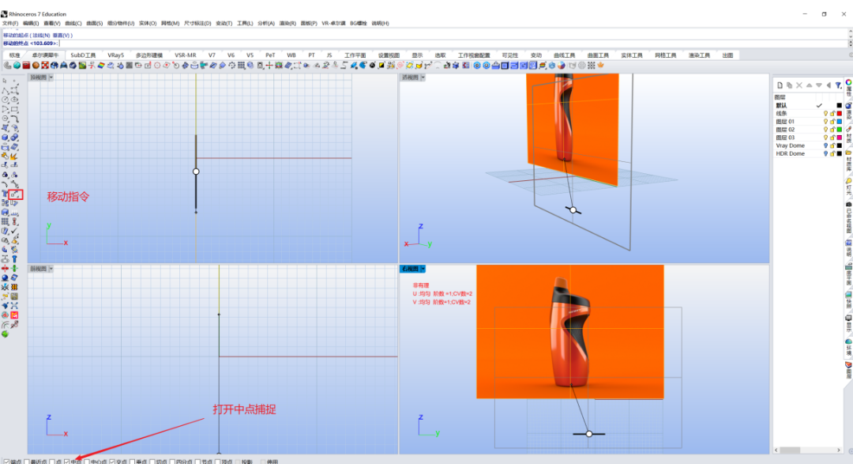Open the 曲线(C) menu
Screen dimensions: 853x464
73,24
